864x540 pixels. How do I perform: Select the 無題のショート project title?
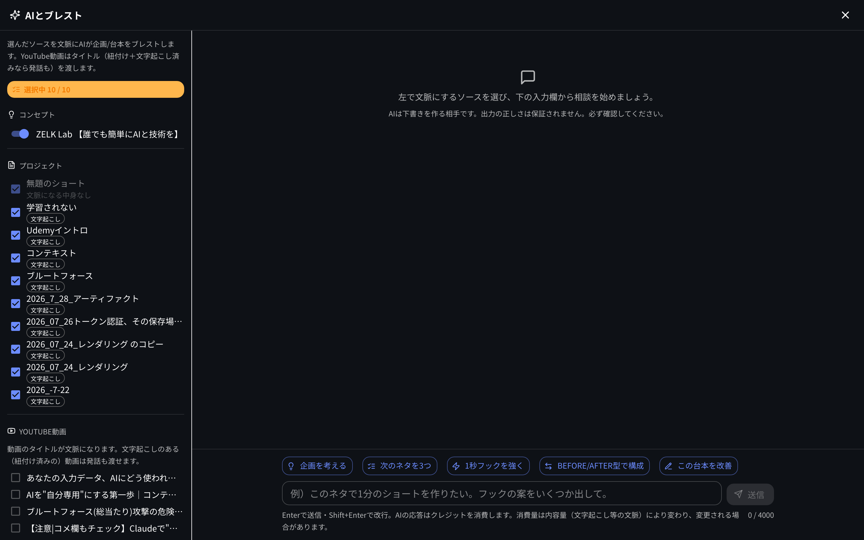(x=55, y=184)
